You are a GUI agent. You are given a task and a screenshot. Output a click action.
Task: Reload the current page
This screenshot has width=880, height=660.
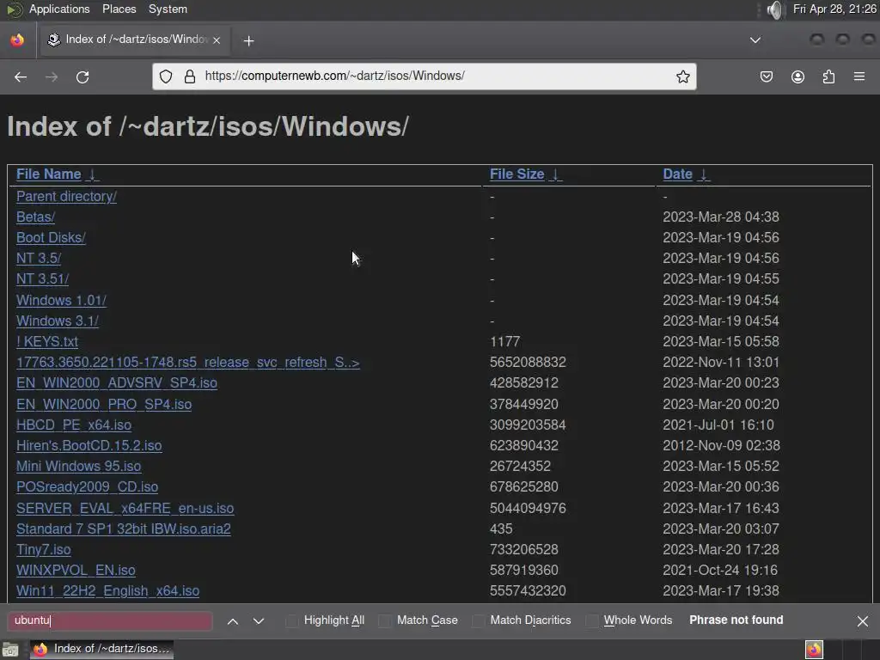pyautogui.click(x=82, y=76)
